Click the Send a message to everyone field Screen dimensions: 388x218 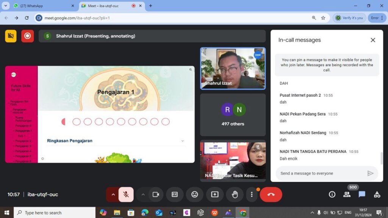320,173
